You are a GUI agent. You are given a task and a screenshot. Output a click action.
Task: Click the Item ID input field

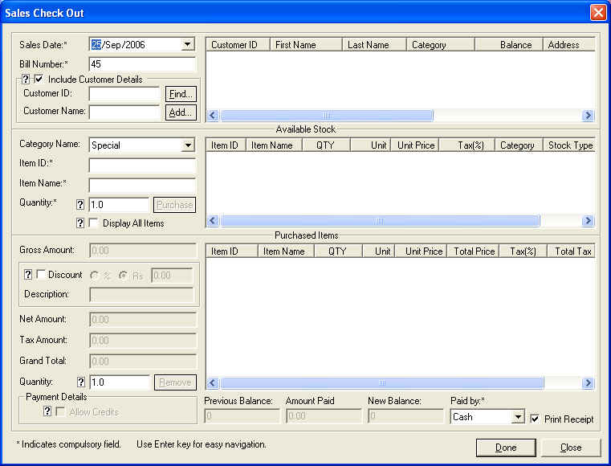tap(142, 166)
